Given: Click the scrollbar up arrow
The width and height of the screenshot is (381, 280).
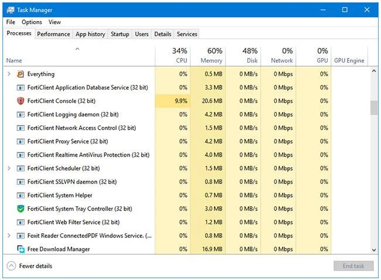Looking at the screenshot, I should [374, 71].
